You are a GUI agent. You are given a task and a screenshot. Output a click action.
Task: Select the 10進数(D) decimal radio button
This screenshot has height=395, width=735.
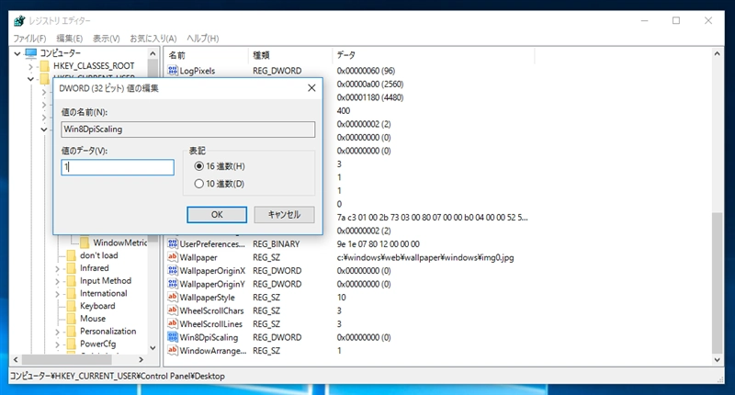198,184
